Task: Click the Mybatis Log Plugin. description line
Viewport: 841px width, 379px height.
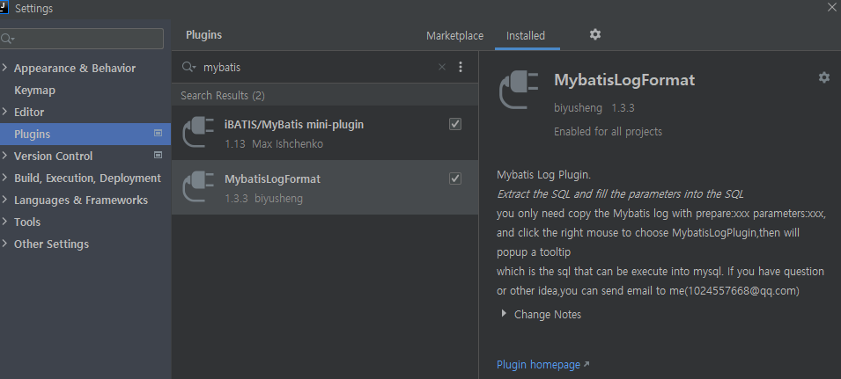Action: (x=543, y=174)
